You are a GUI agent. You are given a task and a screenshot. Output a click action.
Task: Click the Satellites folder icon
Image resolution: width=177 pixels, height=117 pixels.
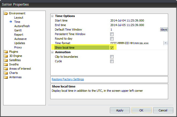pyautogui.click(x=6, y=60)
